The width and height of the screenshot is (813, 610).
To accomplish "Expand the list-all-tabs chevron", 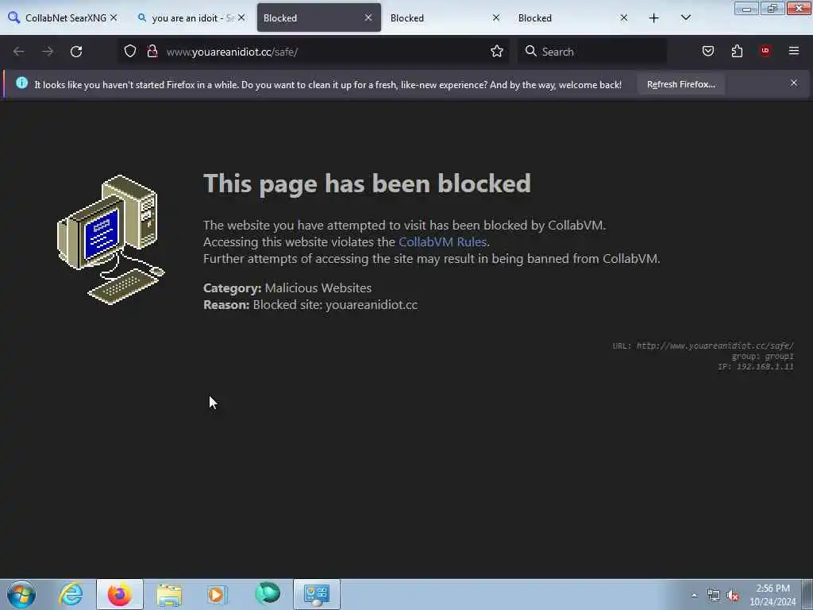I will tap(685, 17).
